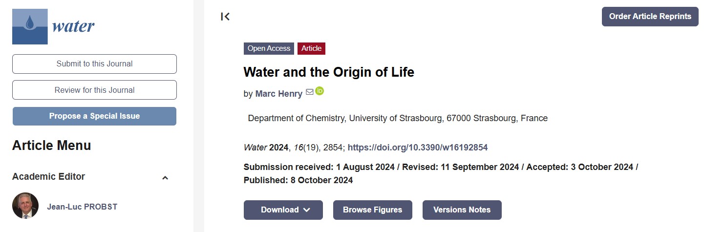704x232 pixels.
Task: Open Versions Notes
Action: (462, 210)
